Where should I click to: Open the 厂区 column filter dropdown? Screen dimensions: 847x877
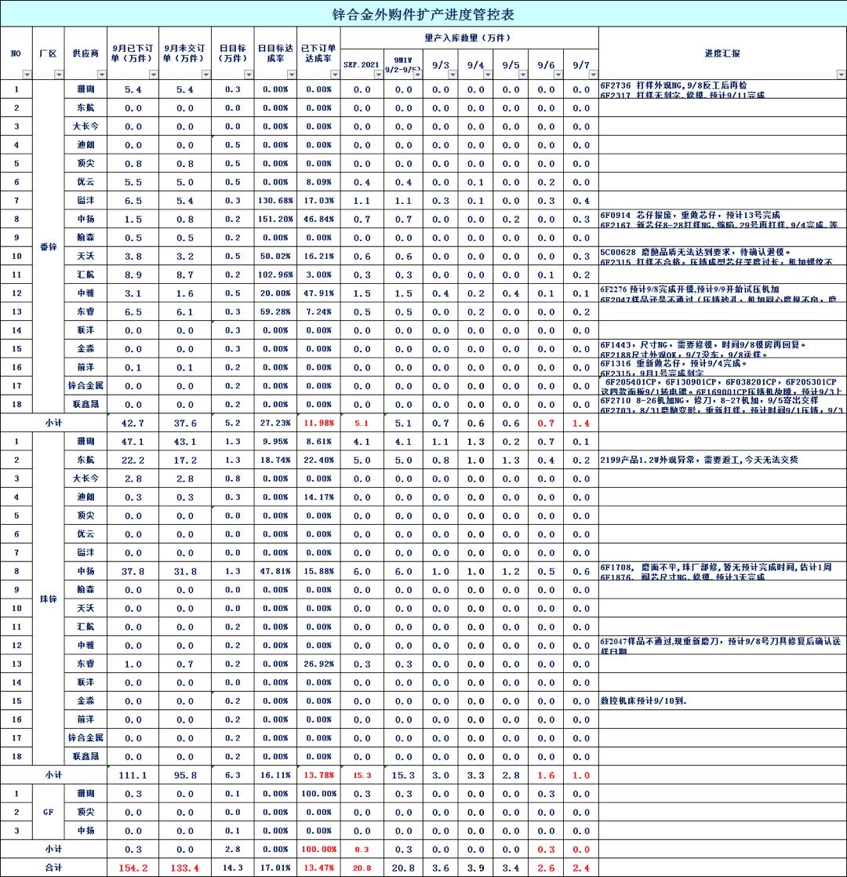coord(58,75)
